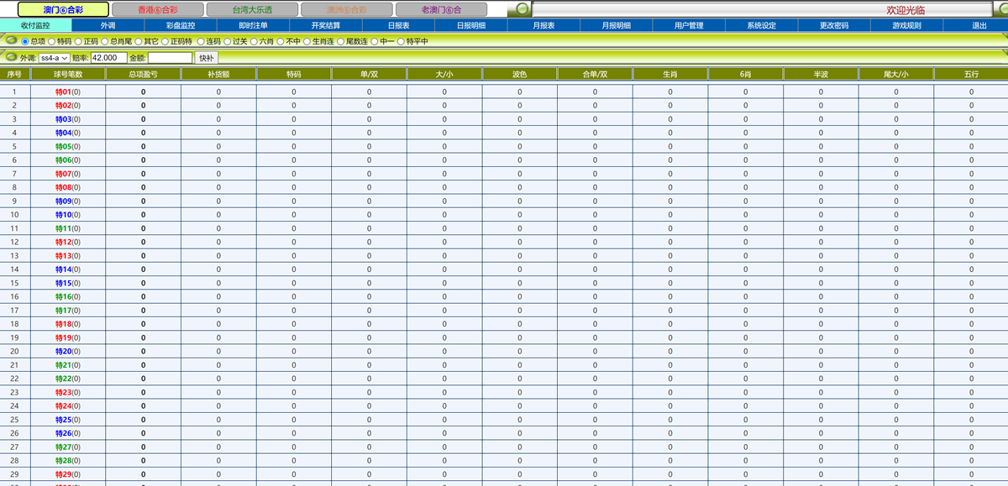Open the 特28(0) ball entry
Screen dimensions: 1008x486
(x=68, y=460)
